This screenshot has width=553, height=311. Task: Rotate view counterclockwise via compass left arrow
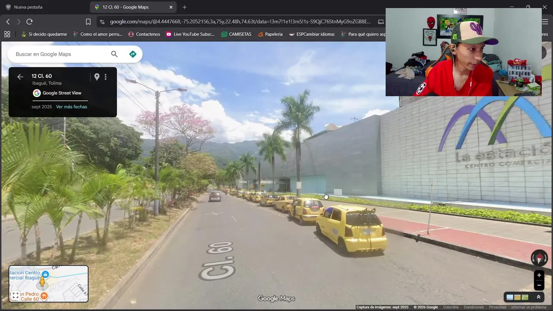click(x=534, y=258)
